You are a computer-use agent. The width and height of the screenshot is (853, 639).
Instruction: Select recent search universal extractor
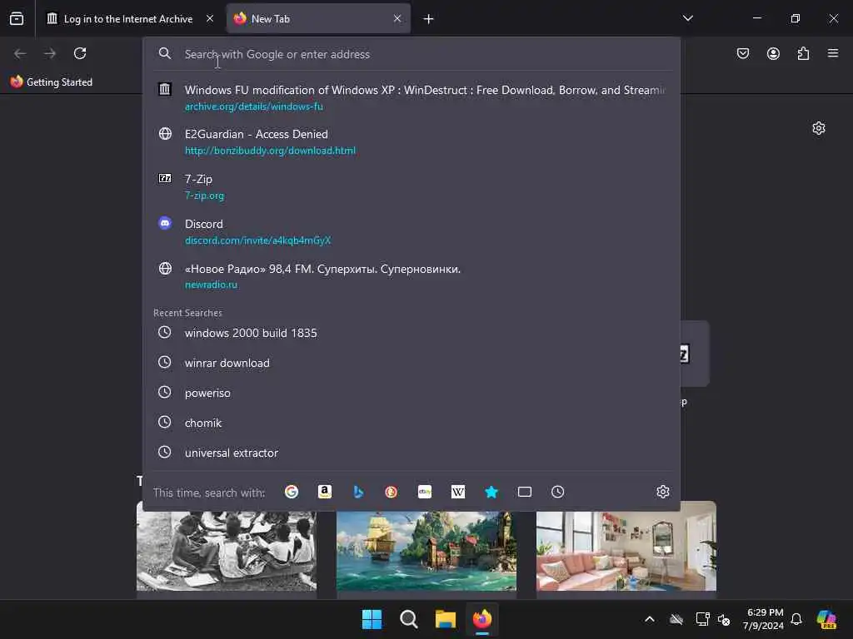(x=412, y=452)
